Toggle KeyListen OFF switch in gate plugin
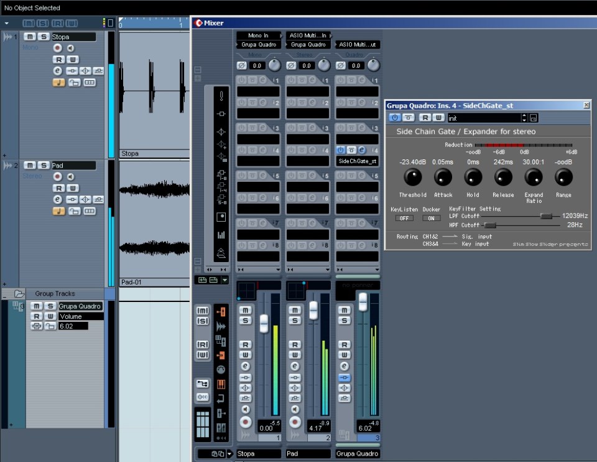597x462 pixels. (x=403, y=218)
